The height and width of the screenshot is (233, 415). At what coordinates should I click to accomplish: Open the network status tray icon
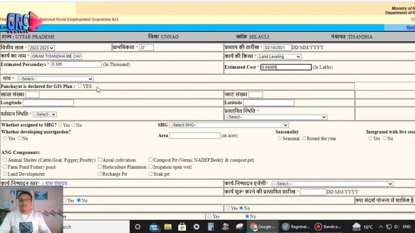389,227
